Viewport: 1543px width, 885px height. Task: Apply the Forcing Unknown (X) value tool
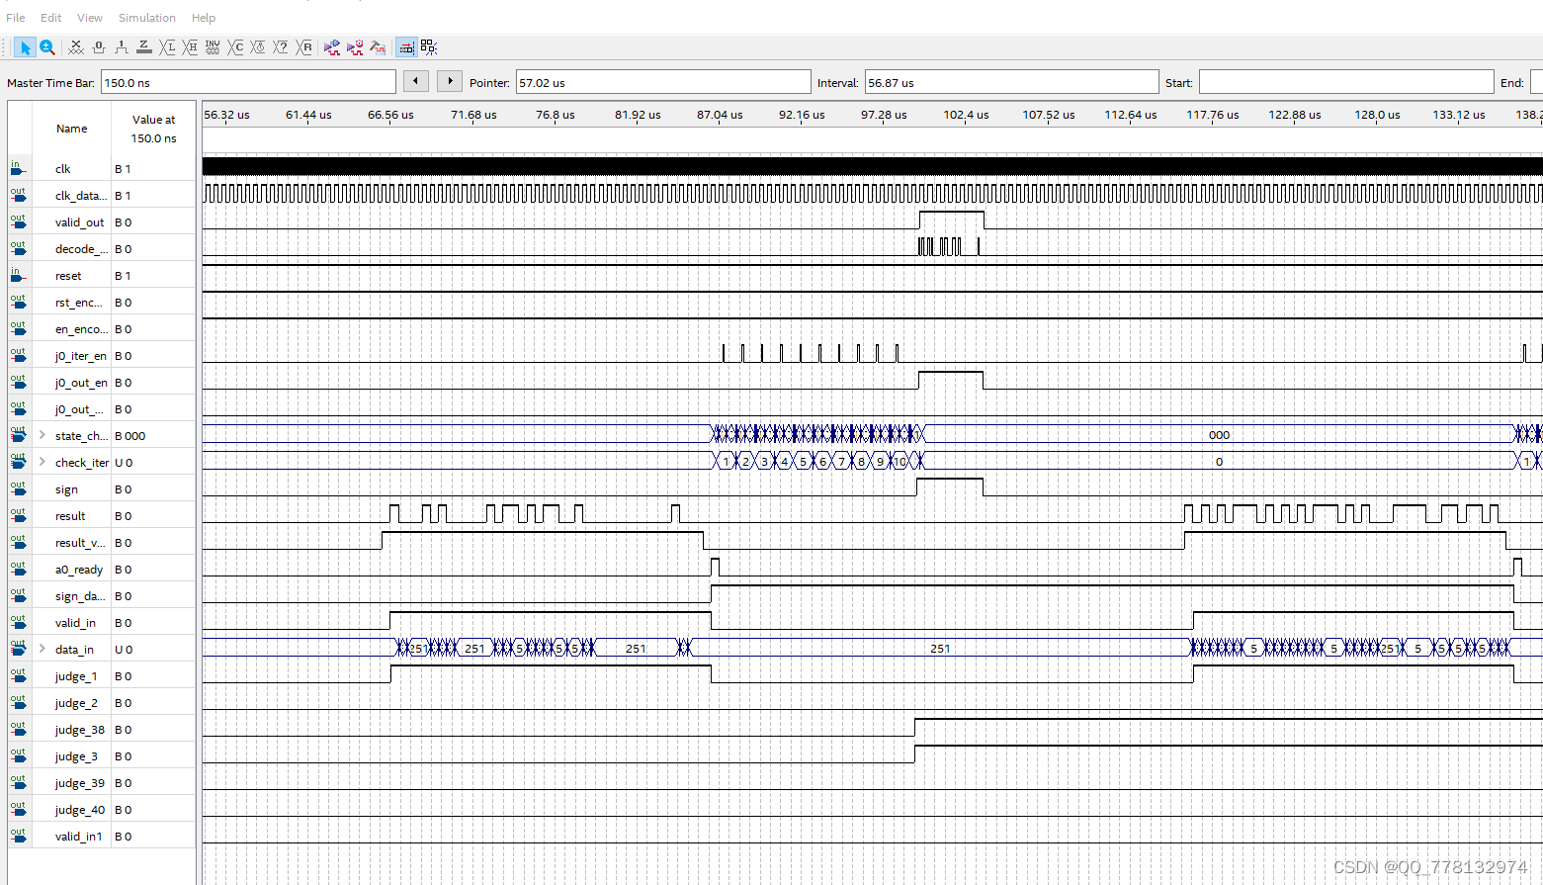coord(75,46)
